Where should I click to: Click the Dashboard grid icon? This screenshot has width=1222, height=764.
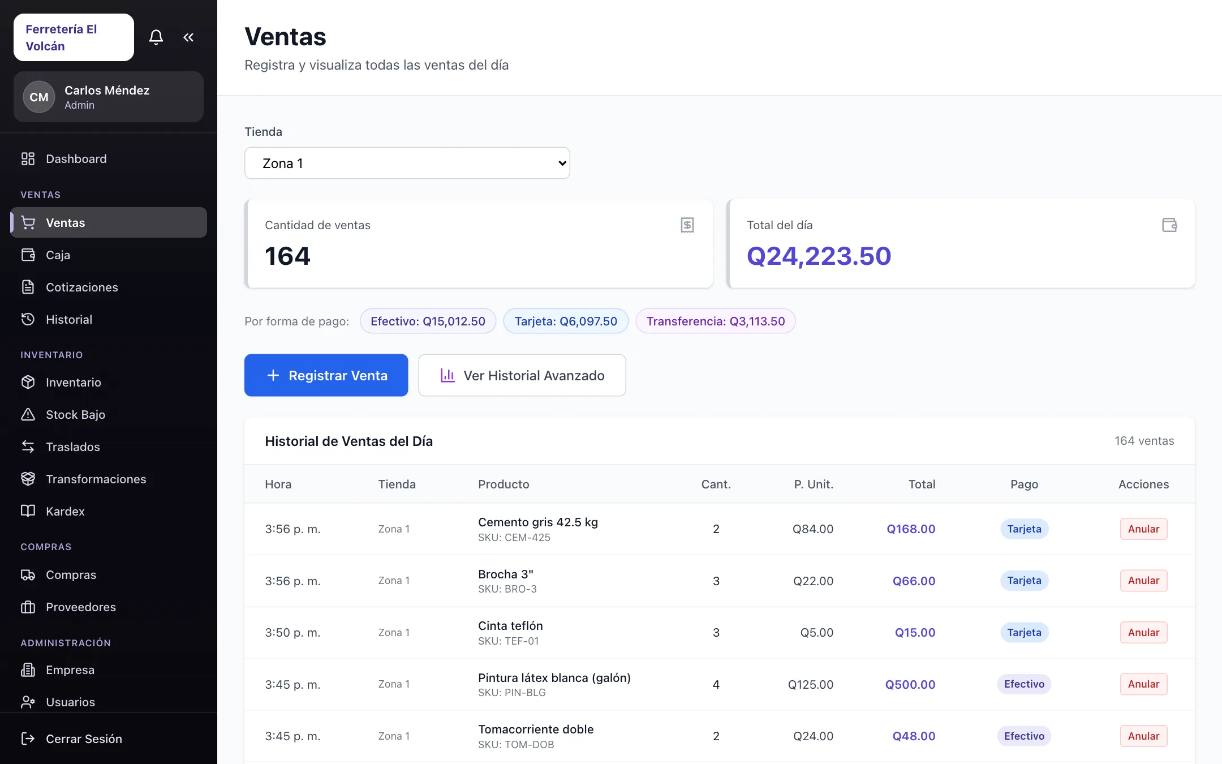[x=28, y=159]
